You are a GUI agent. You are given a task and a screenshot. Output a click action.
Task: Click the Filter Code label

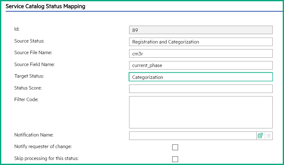click(x=26, y=100)
